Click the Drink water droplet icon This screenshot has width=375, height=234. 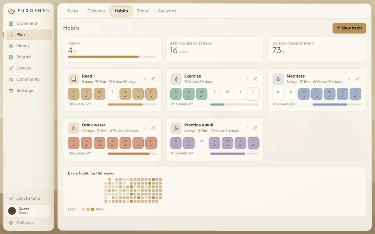pos(74,128)
